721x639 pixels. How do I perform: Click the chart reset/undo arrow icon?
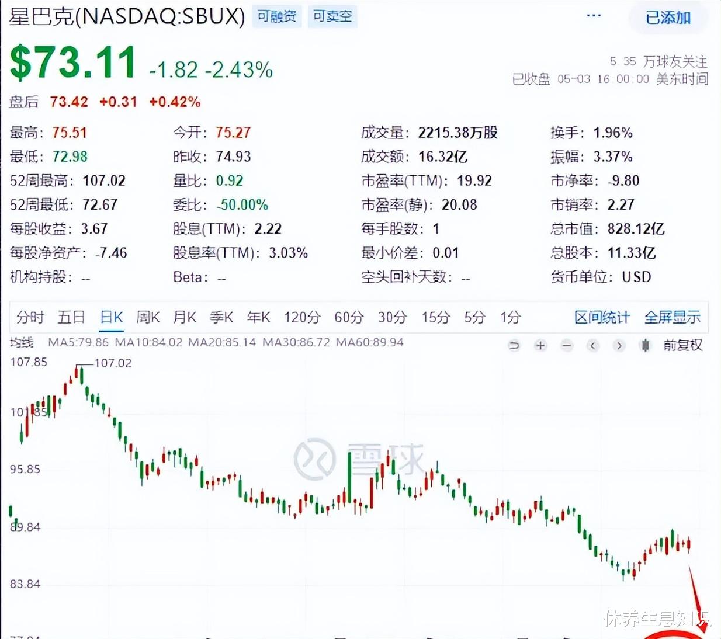tap(514, 345)
